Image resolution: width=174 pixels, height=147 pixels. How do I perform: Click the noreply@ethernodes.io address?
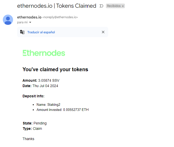click(60, 17)
